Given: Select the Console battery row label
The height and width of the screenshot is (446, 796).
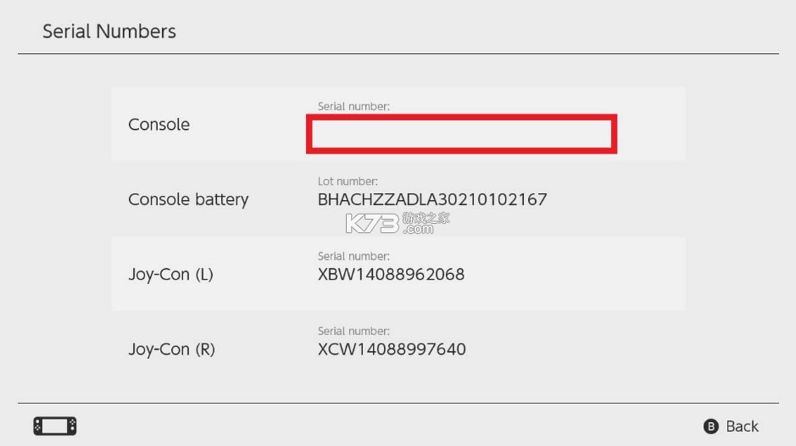Looking at the screenshot, I should pyautogui.click(x=188, y=200).
